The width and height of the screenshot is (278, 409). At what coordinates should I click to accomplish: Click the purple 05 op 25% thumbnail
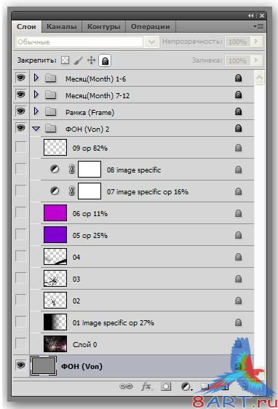tap(55, 235)
